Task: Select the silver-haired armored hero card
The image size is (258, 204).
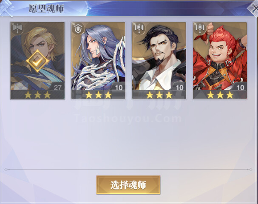Action: (98, 60)
